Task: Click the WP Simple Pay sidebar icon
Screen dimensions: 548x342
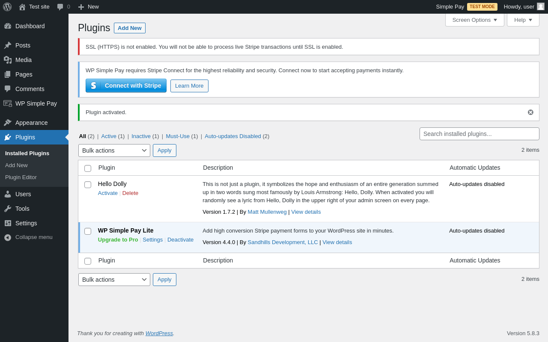Action: (x=8, y=103)
